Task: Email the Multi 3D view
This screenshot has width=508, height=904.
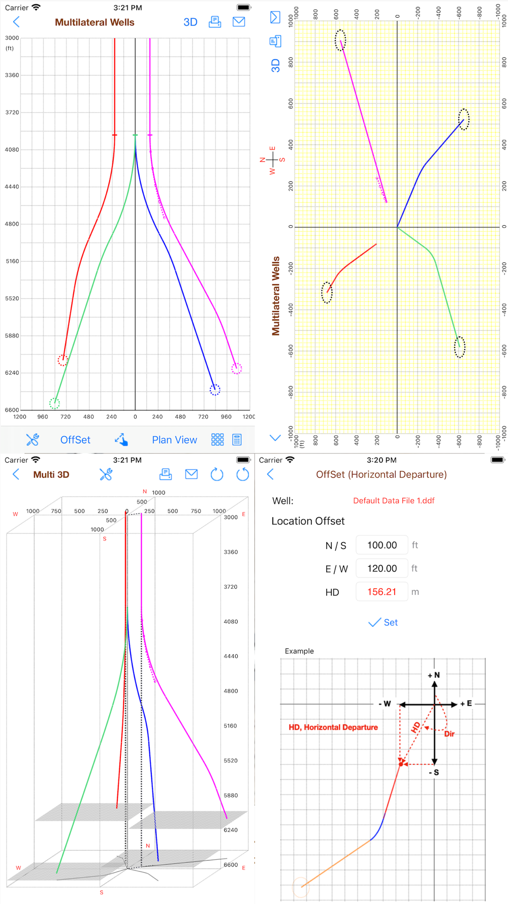Action: (x=192, y=474)
